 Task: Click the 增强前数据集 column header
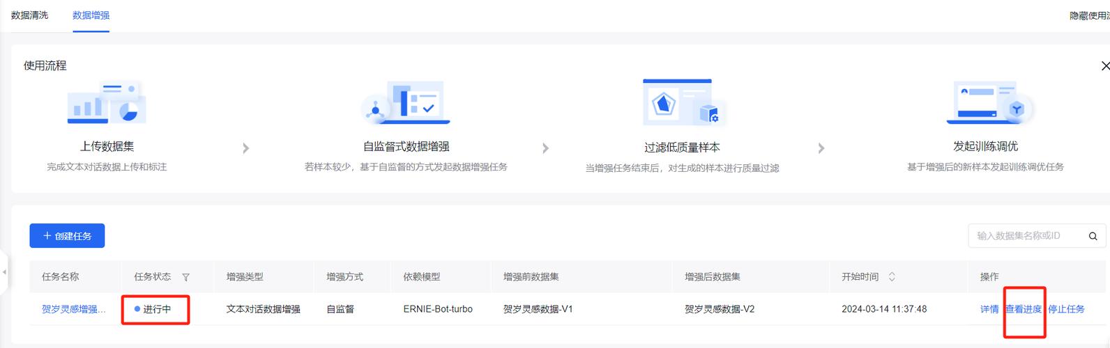[531, 277]
